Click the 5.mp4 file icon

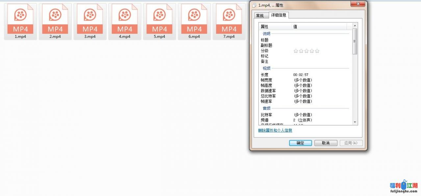coord(160,20)
